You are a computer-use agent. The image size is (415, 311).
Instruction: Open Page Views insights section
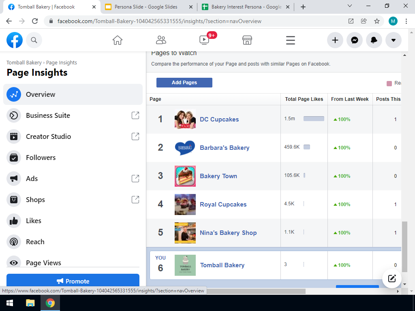pos(73,262)
